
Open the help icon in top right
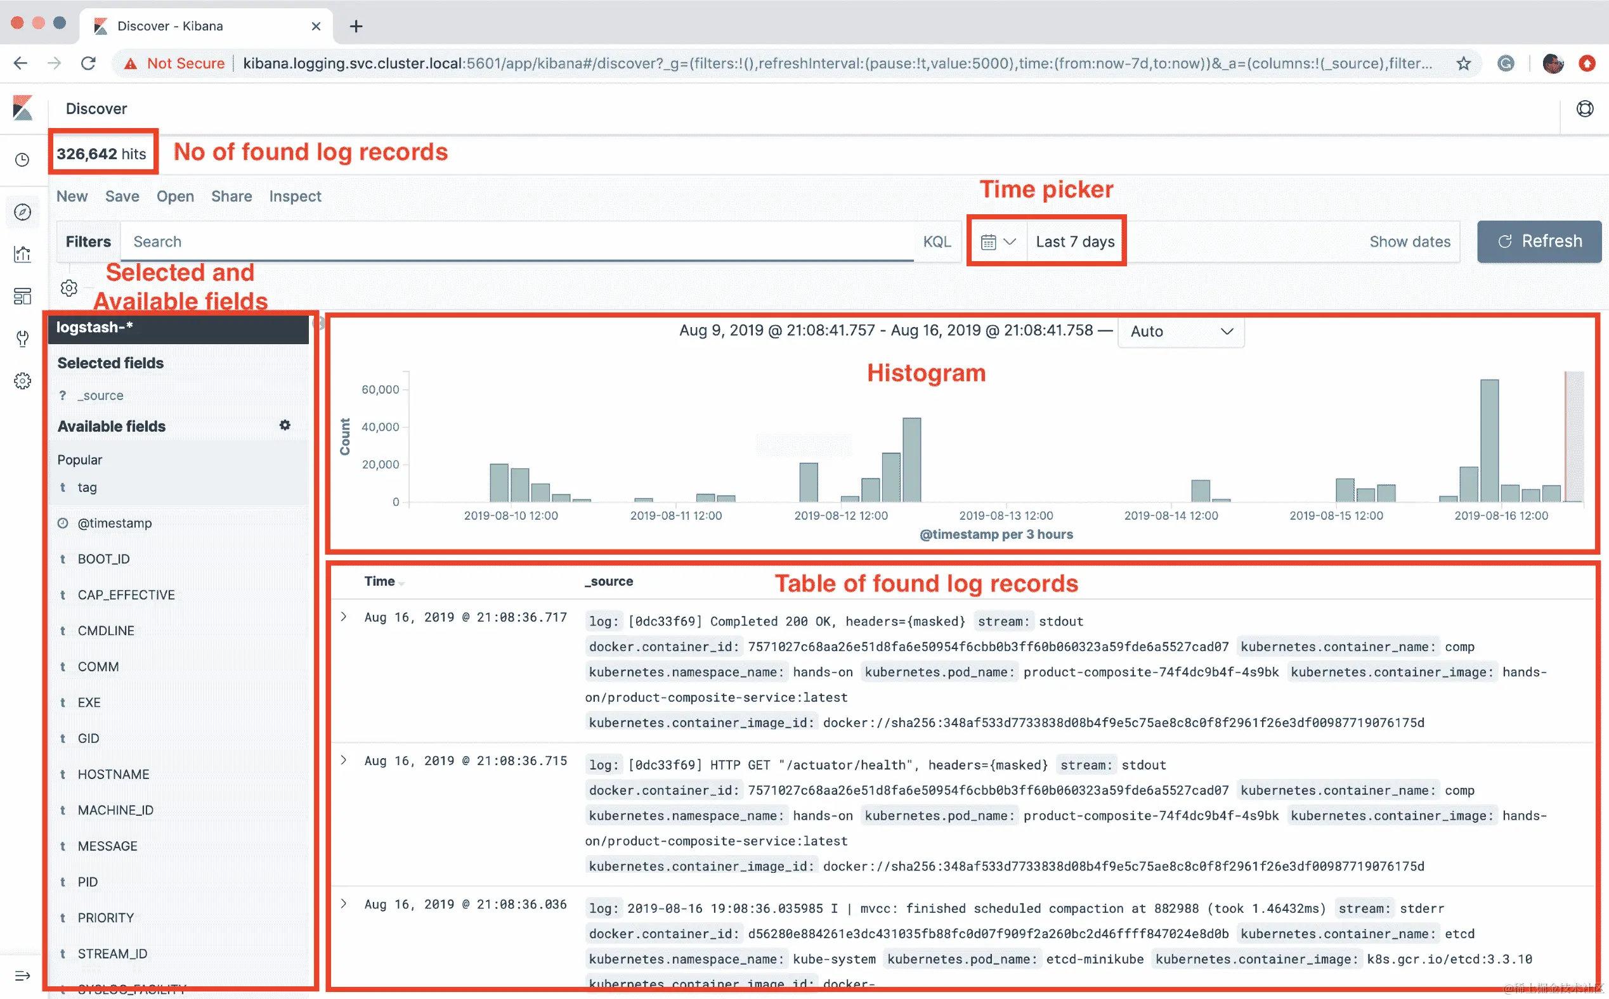click(1584, 109)
